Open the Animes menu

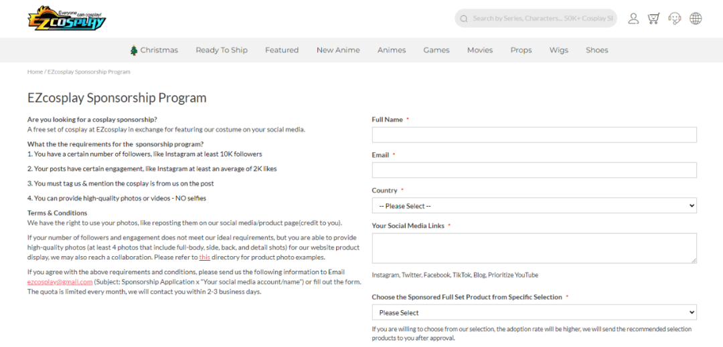(x=392, y=50)
